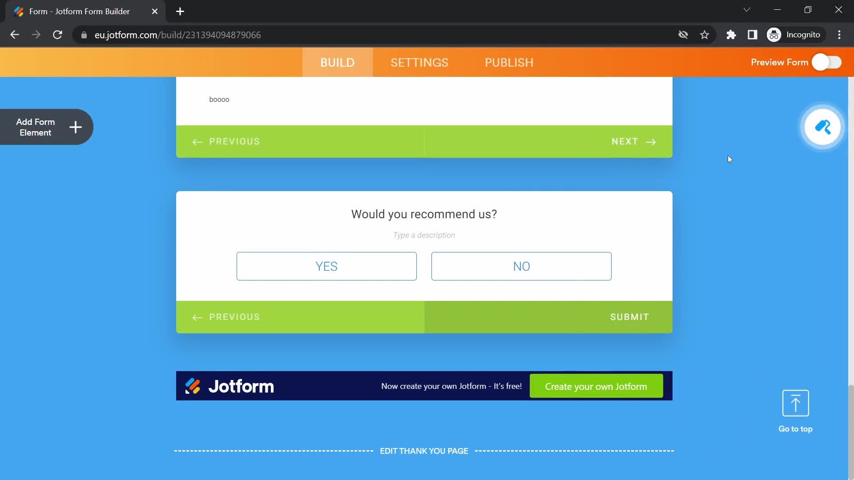Select the SETTINGS tab
854x480 pixels.
[x=420, y=63]
